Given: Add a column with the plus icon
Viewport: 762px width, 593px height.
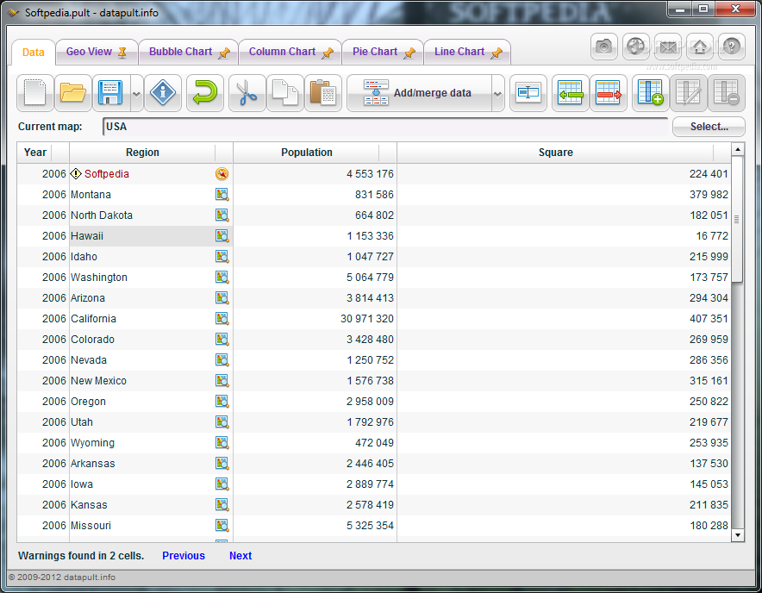Looking at the screenshot, I should (650, 93).
